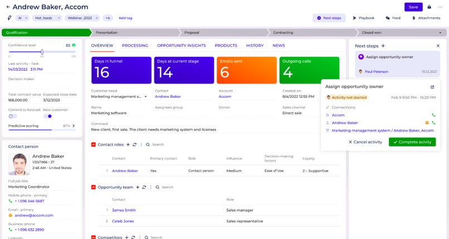Open Andrew Baker link in Contact field
The image size is (449, 239).
168,97
